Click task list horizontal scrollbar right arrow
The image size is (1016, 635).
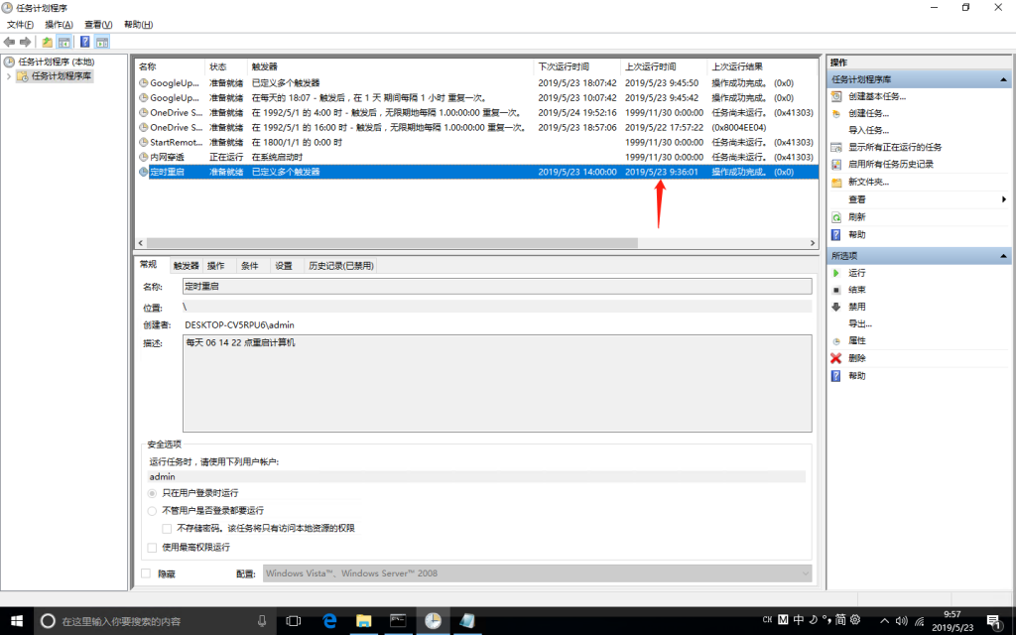coord(813,243)
